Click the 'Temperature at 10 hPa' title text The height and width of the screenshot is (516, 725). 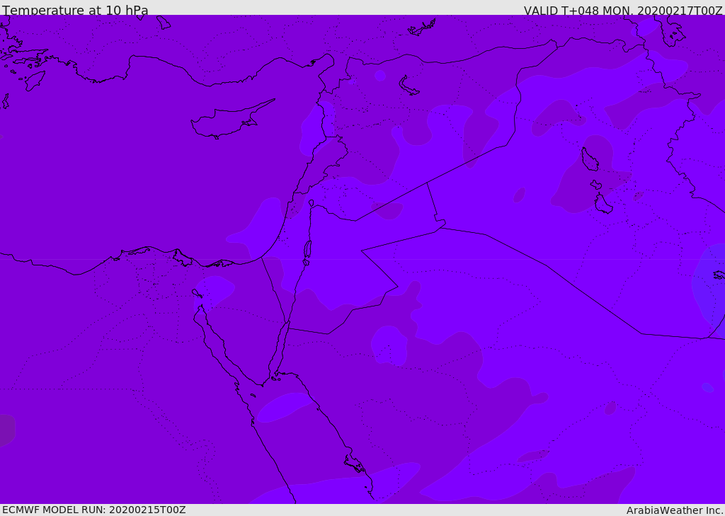tap(75, 10)
